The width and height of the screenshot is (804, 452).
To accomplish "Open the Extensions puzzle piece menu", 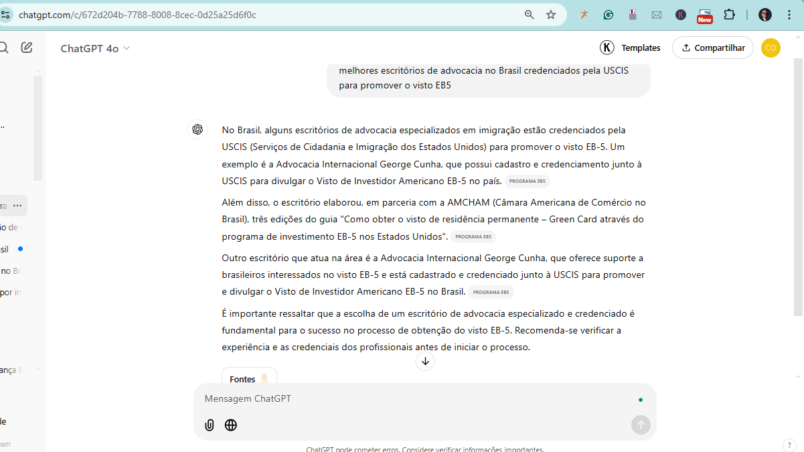I will coord(730,15).
